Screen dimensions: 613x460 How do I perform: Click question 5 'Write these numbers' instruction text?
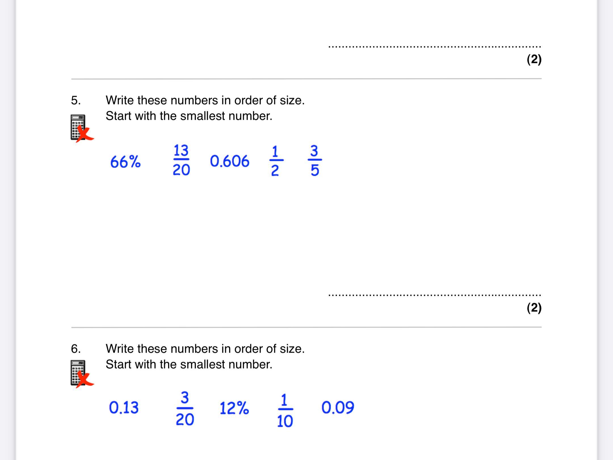coord(205,100)
